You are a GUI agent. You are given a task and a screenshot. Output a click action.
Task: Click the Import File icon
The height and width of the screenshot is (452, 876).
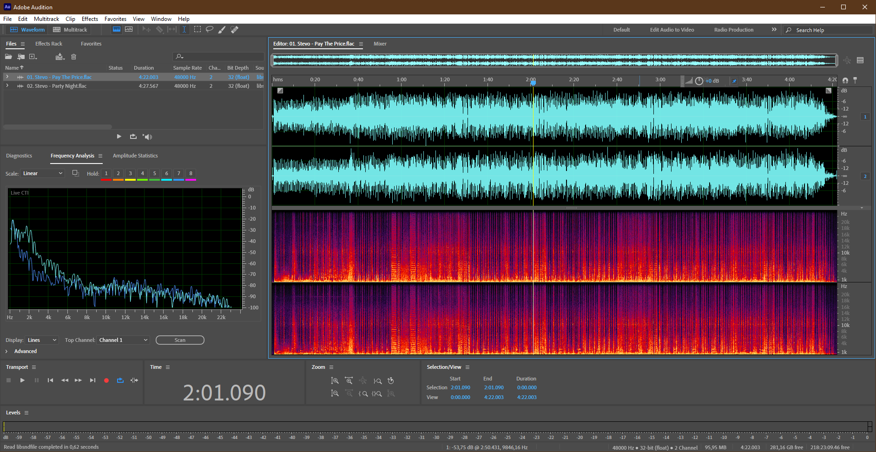pos(21,57)
